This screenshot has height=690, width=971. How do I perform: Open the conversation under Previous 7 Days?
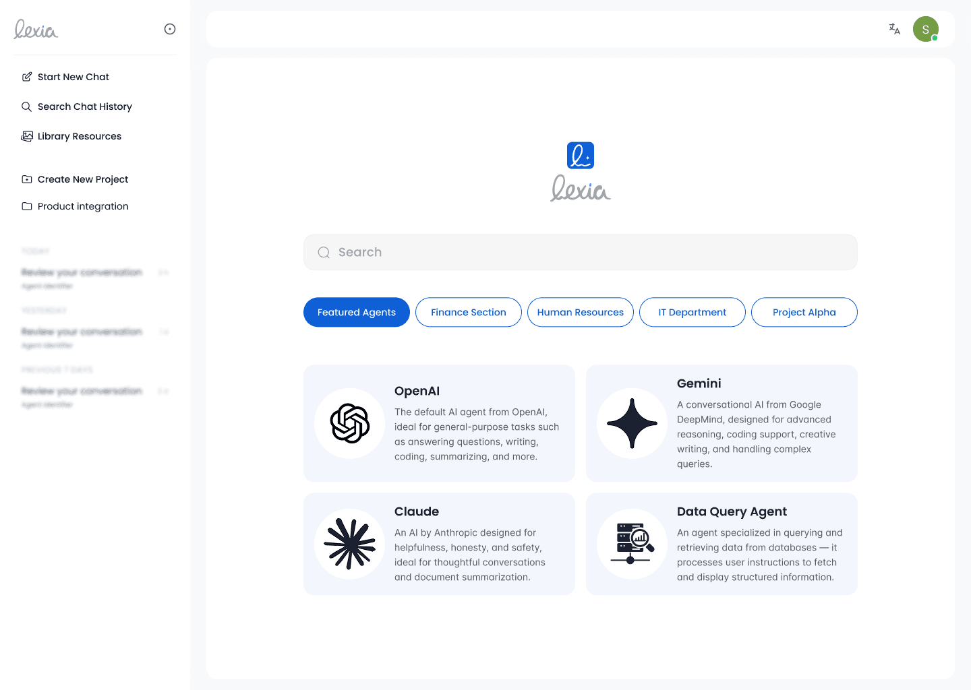click(95, 396)
